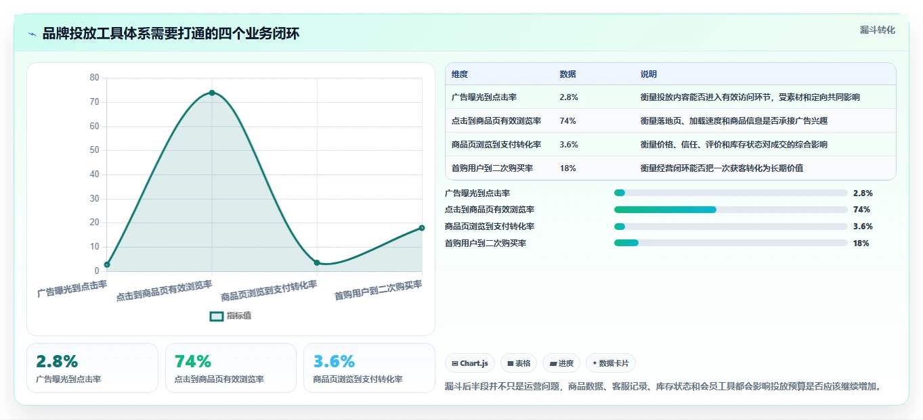923x420 pixels.
Task: Click the chart point for 广告曝光到点击率
Action: click(x=107, y=264)
